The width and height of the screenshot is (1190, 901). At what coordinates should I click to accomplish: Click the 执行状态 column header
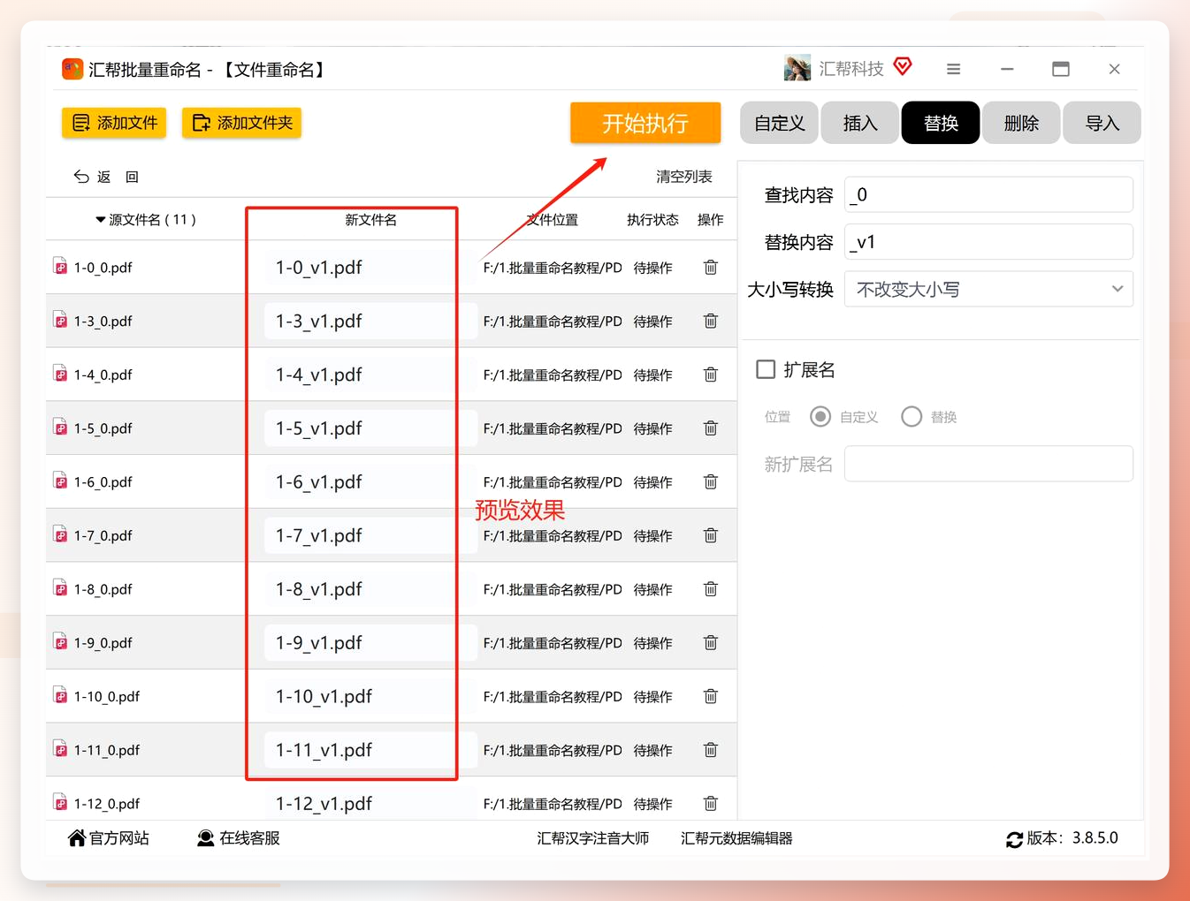[x=652, y=220]
